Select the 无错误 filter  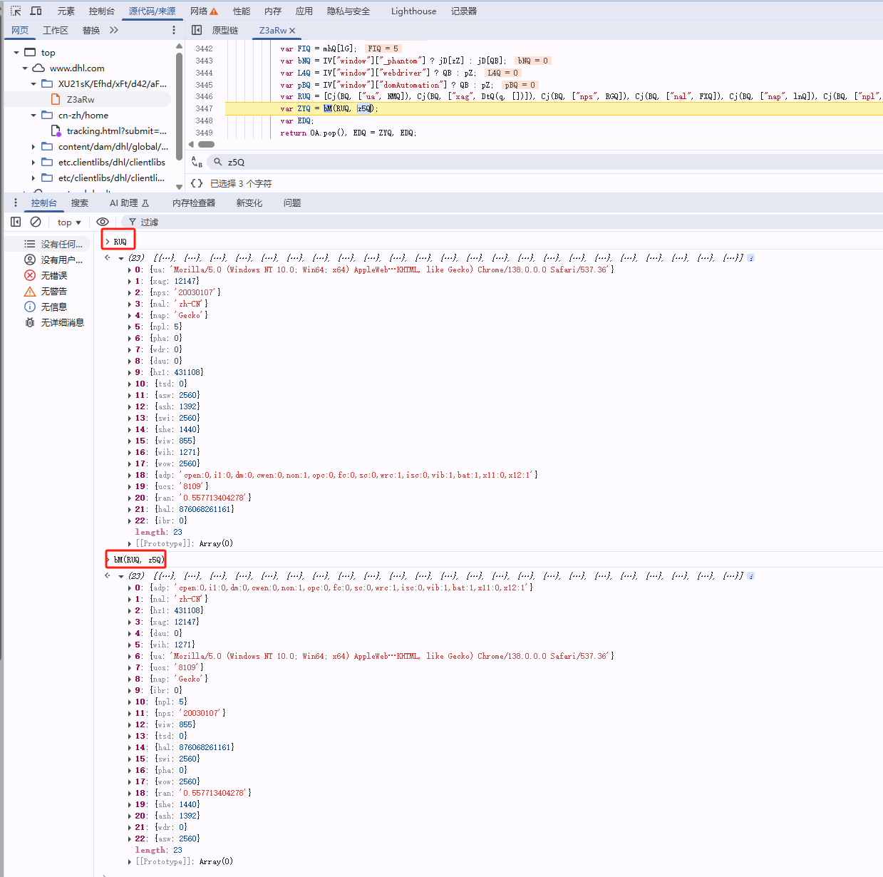[46, 275]
